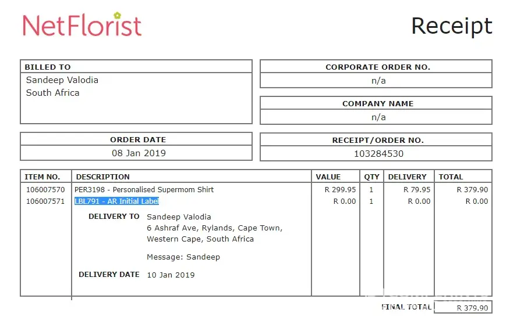This screenshot has width=517, height=324.
Task: Click item number 106007571
Action: click(45, 201)
